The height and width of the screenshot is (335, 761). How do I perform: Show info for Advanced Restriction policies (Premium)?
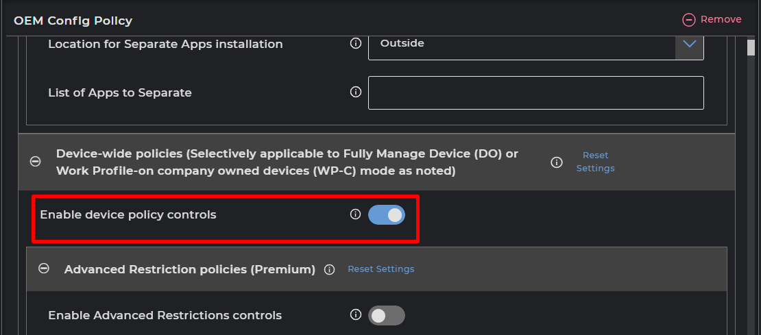(329, 269)
